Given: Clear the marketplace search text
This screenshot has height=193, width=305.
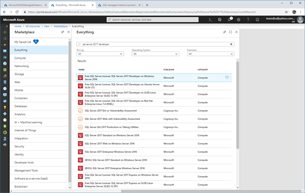Looking at the screenshot, I should click(x=231, y=44).
